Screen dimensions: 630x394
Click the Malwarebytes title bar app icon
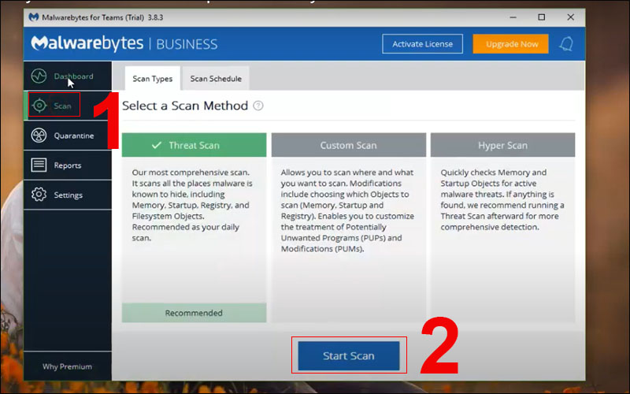click(34, 17)
